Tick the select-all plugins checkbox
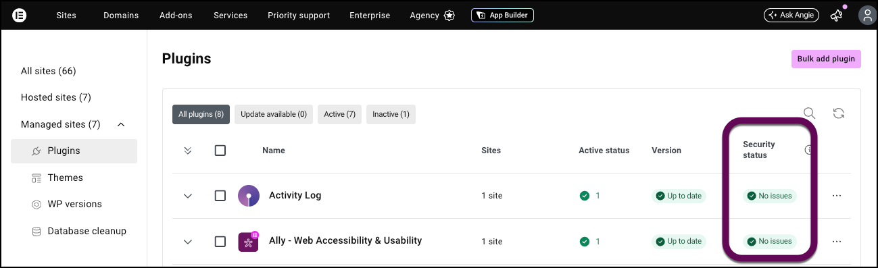 (220, 151)
